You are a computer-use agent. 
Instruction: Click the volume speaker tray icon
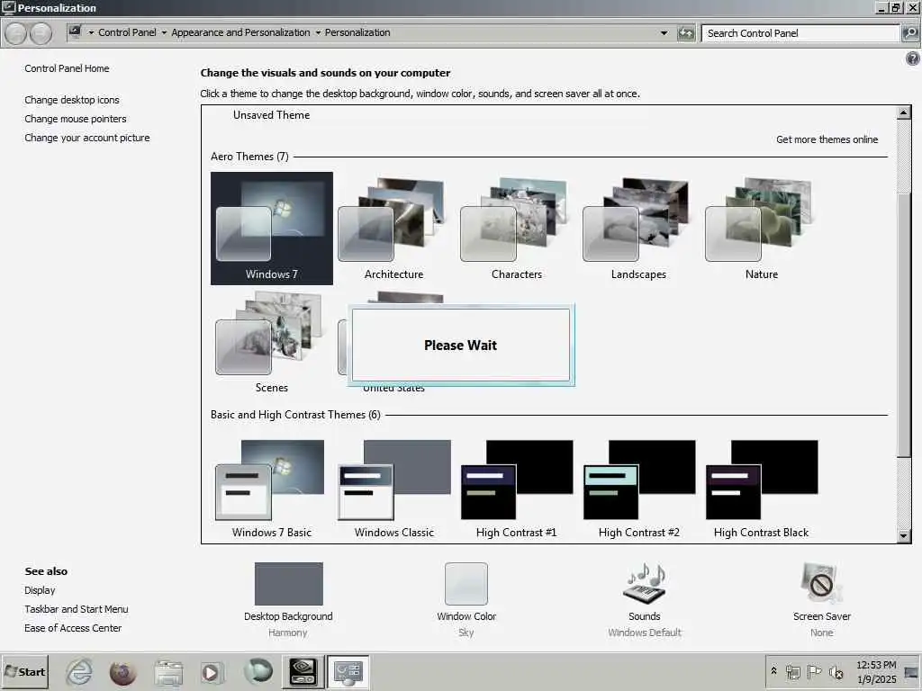click(836, 671)
